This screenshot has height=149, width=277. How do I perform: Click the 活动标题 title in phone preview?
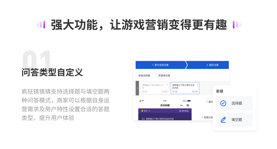coord(165,105)
